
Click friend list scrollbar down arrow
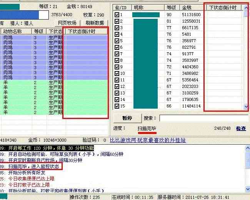(246, 106)
